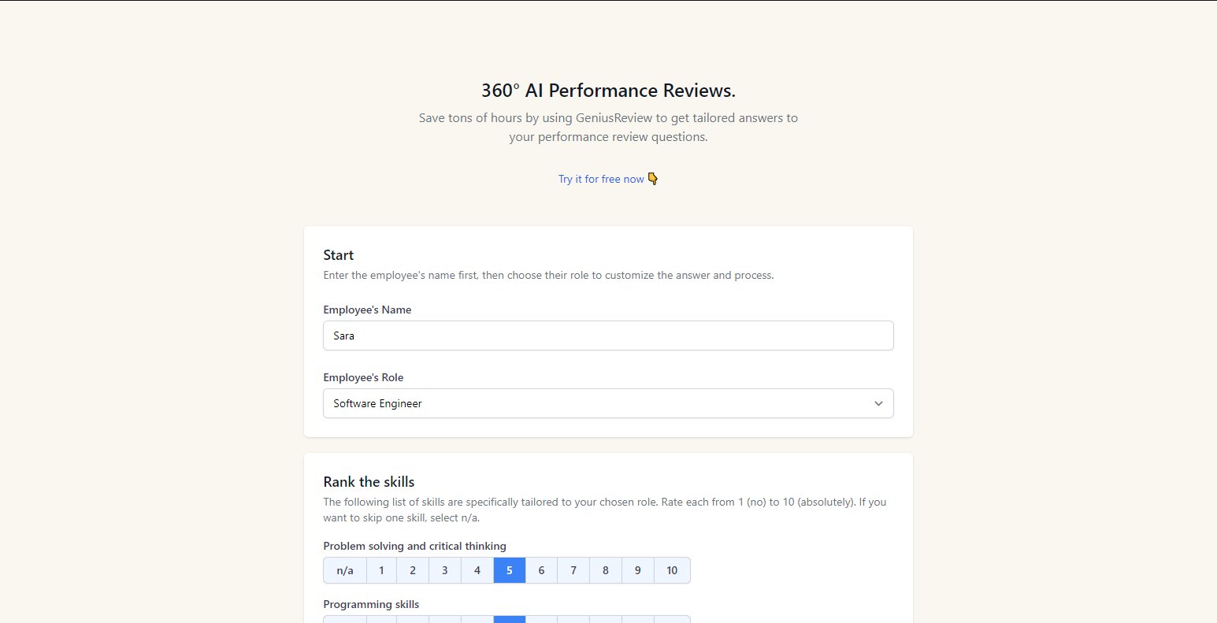The height and width of the screenshot is (623, 1217).
Task: Rate Problem solving as 9
Action: [x=638, y=570]
